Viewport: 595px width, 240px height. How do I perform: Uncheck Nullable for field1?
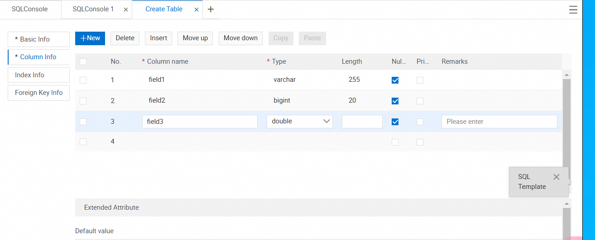click(x=395, y=80)
